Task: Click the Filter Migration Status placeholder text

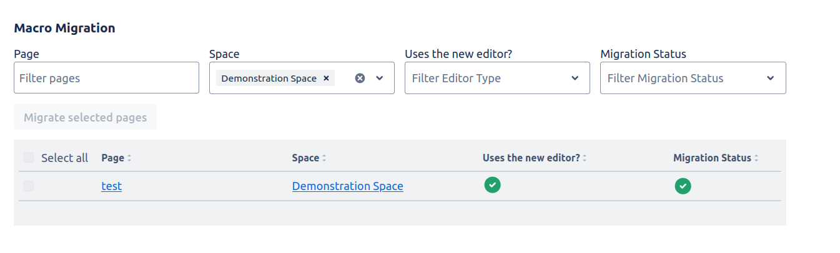Action: [665, 79]
